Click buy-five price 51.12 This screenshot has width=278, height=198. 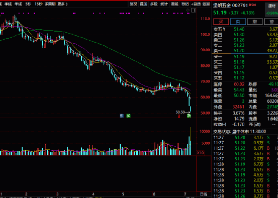click(239, 78)
